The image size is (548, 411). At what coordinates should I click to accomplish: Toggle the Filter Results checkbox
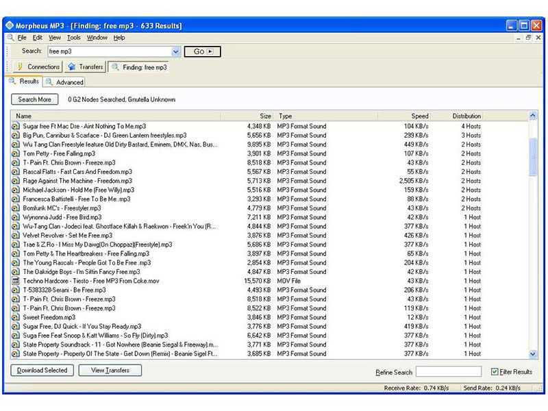pyautogui.click(x=495, y=371)
